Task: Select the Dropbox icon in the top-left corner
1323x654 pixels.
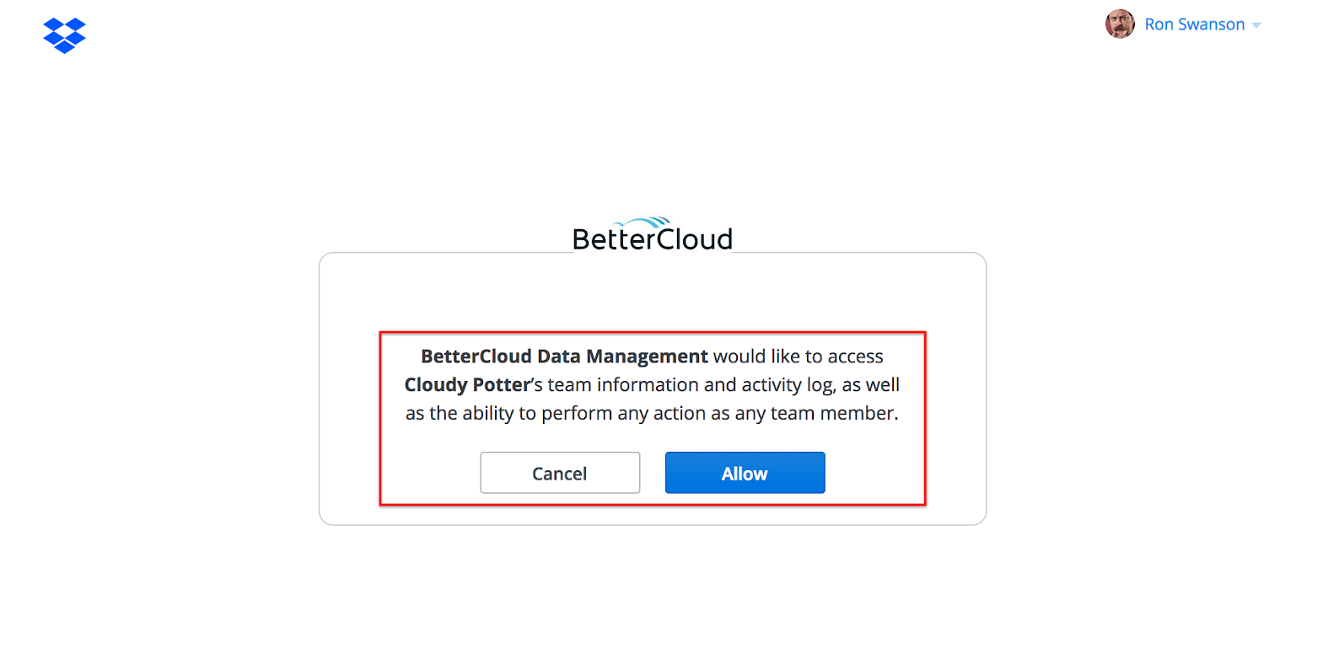Action: pyautogui.click(x=63, y=35)
